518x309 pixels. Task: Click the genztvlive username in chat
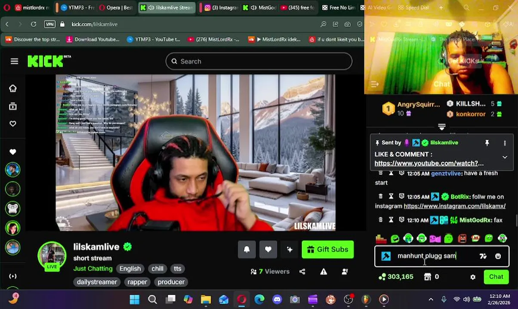(x=446, y=173)
